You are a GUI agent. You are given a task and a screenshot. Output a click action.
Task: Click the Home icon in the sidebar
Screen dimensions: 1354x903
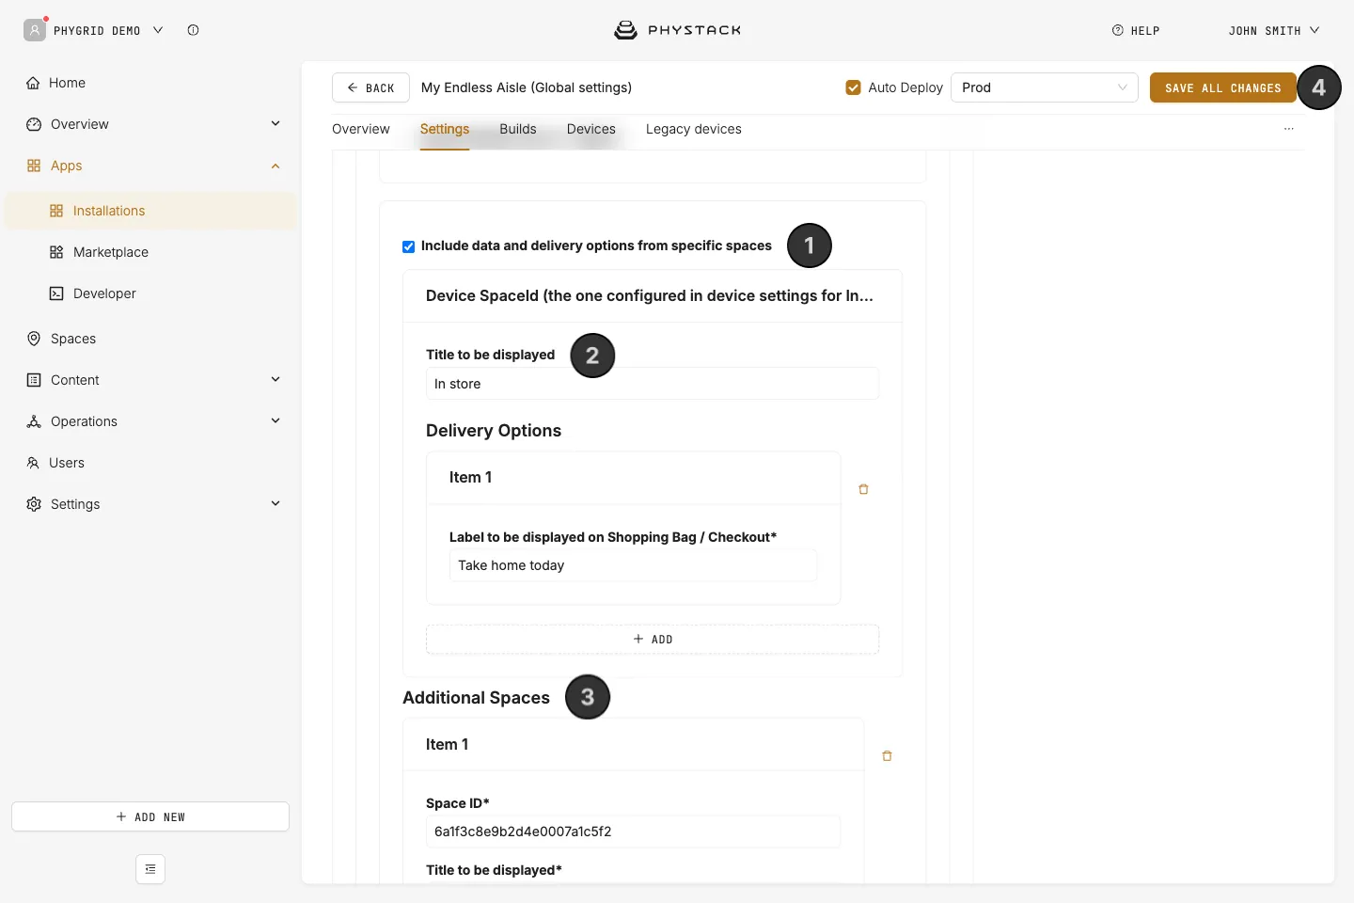click(x=33, y=83)
